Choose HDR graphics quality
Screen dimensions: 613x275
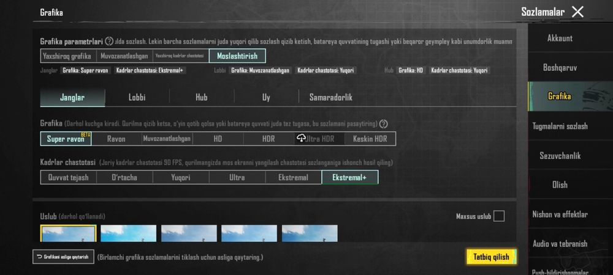[x=268, y=139]
